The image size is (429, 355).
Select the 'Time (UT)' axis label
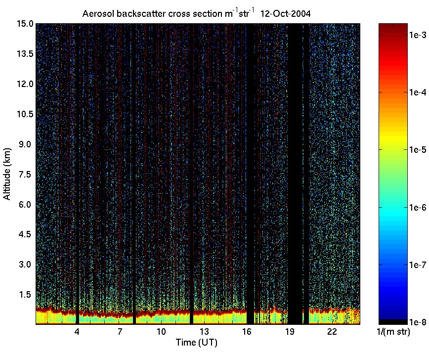tap(196, 342)
